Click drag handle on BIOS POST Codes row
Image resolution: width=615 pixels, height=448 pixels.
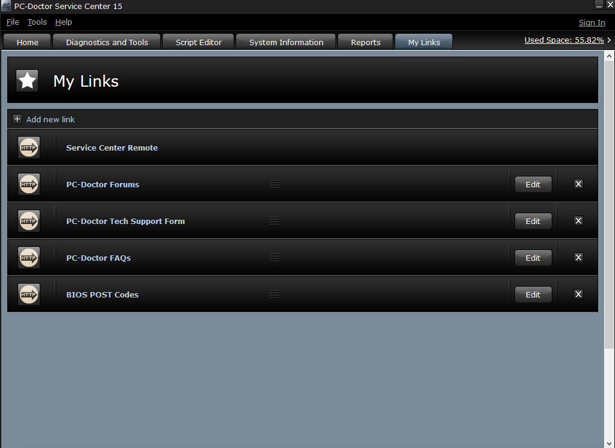pyautogui.click(x=275, y=294)
